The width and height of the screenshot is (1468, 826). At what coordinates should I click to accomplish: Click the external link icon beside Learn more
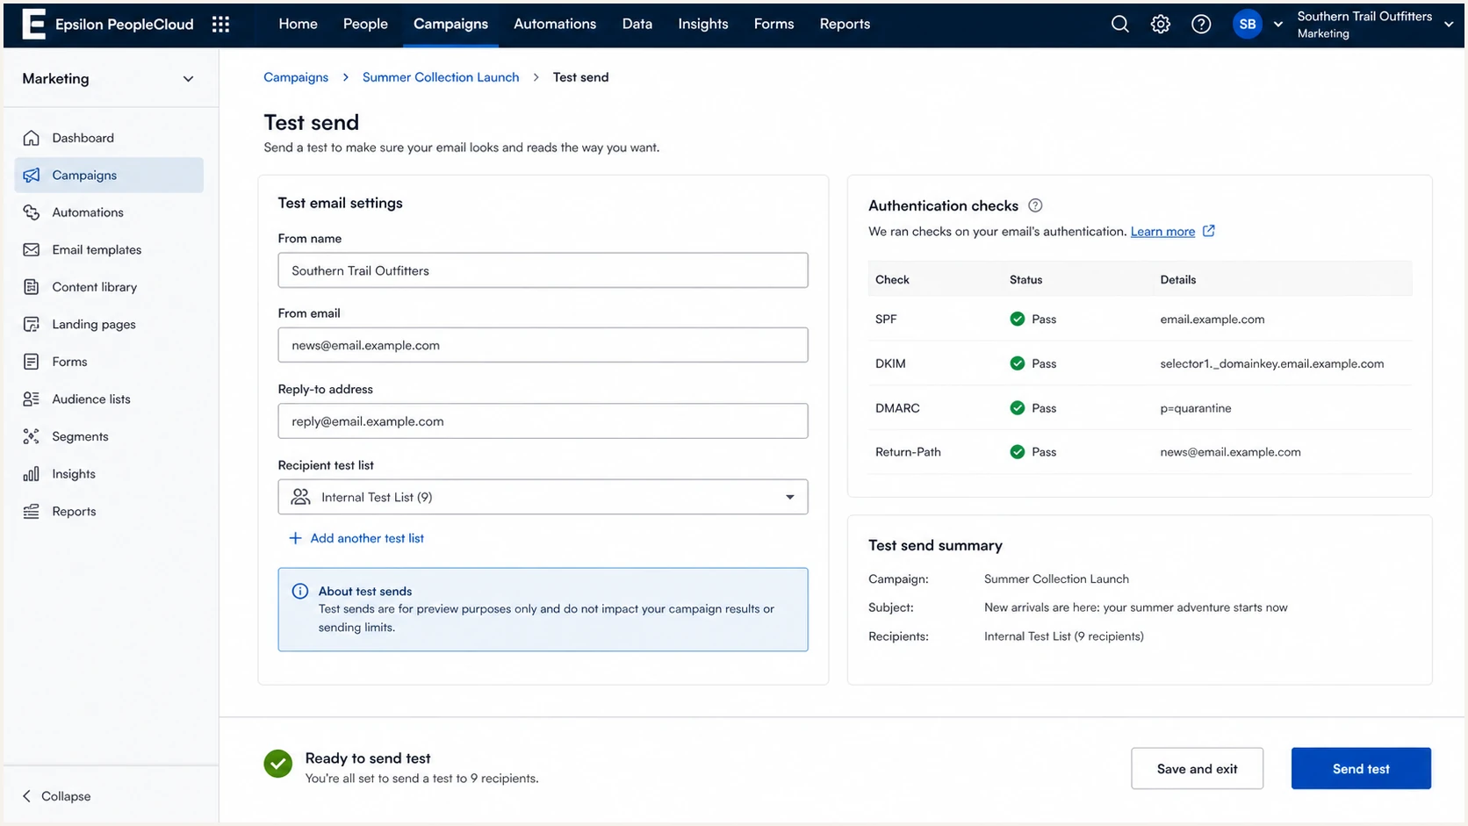[1209, 231]
